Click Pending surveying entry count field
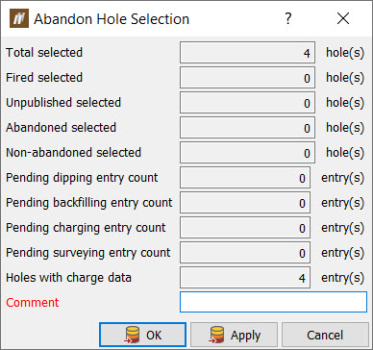373x350 pixels. (245, 252)
